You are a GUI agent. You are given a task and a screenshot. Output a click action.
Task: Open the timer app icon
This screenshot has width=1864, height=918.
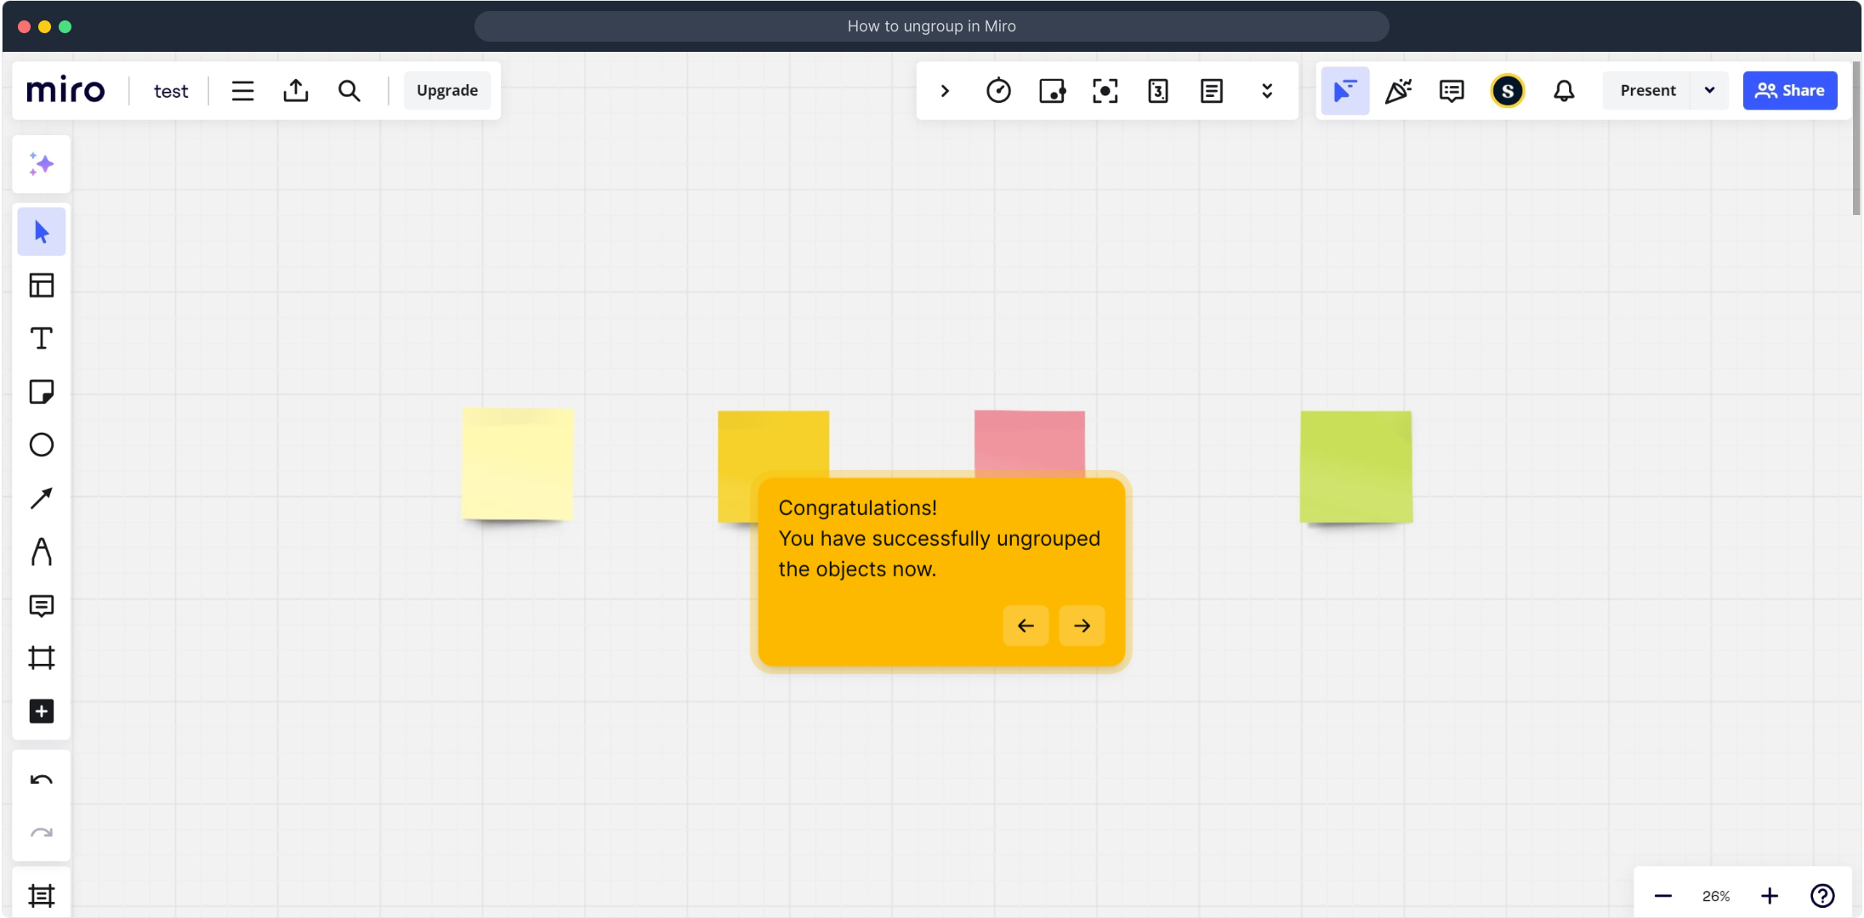click(998, 91)
